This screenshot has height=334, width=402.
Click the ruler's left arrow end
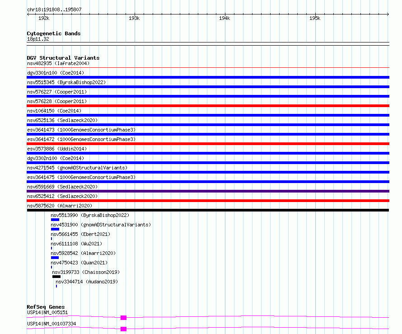28,14
